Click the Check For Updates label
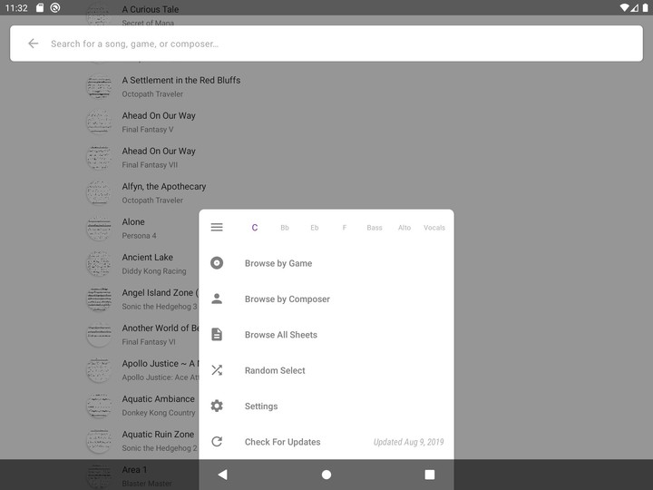653x490 pixels. [283, 442]
